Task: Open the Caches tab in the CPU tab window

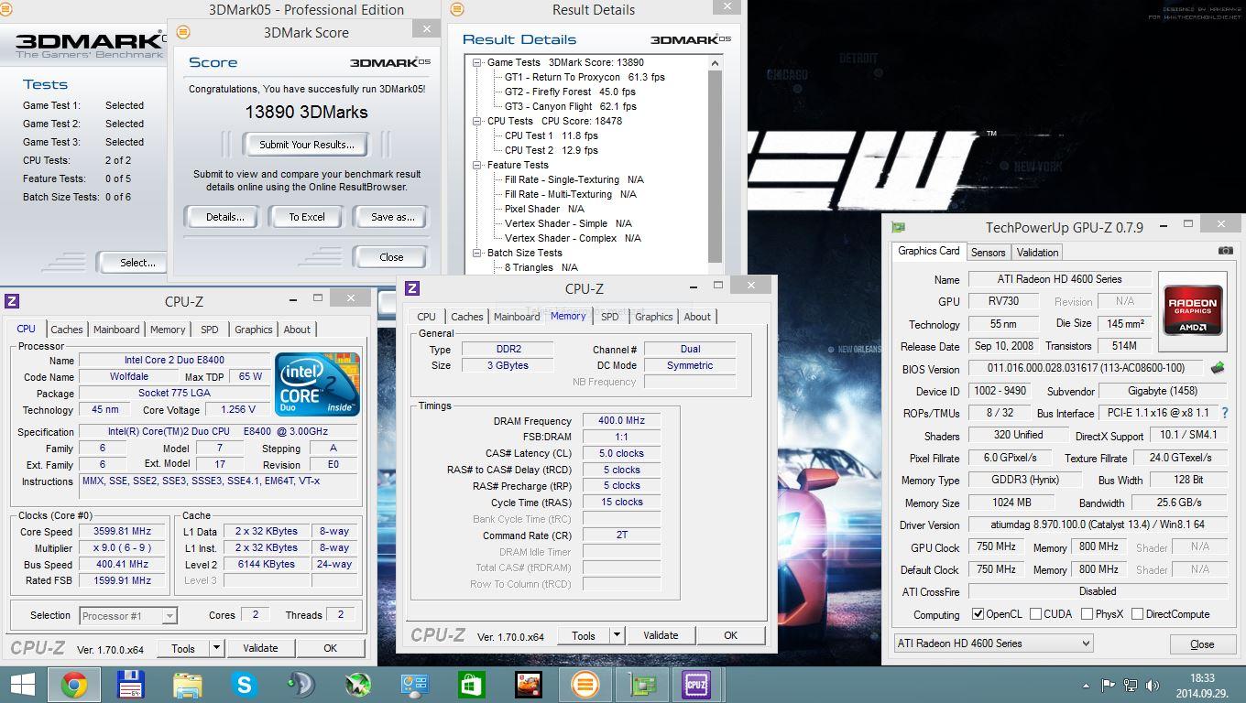Action: pyautogui.click(x=66, y=330)
